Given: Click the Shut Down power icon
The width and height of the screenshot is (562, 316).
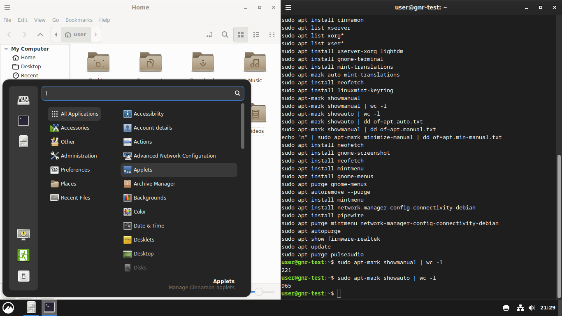Looking at the screenshot, I should [23, 276].
